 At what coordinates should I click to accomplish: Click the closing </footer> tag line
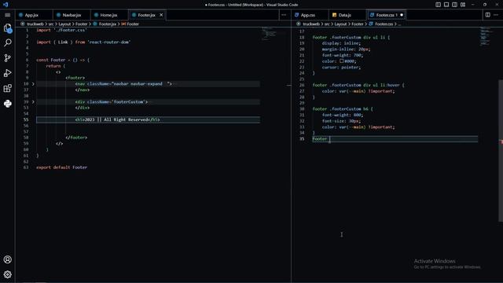click(76, 138)
